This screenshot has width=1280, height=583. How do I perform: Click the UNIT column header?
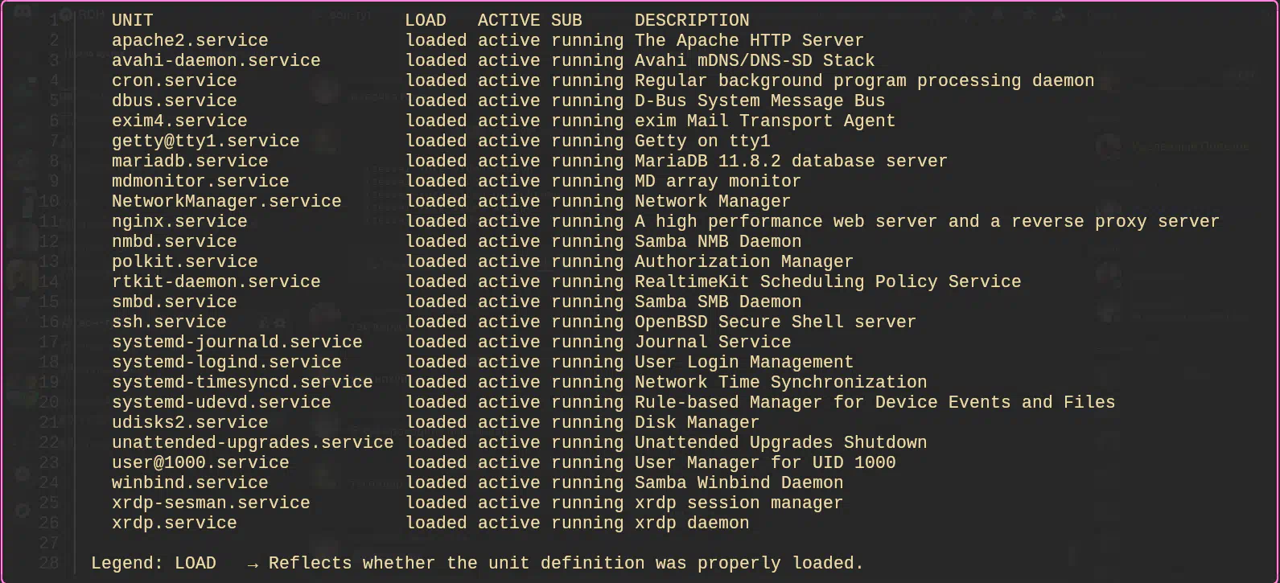click(132, 21)
